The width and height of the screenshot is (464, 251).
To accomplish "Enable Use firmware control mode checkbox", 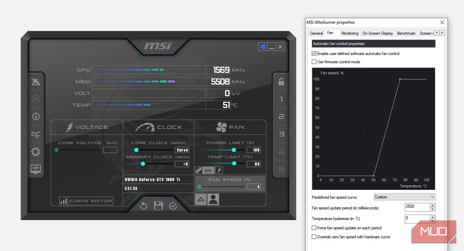I will [314, 62].
